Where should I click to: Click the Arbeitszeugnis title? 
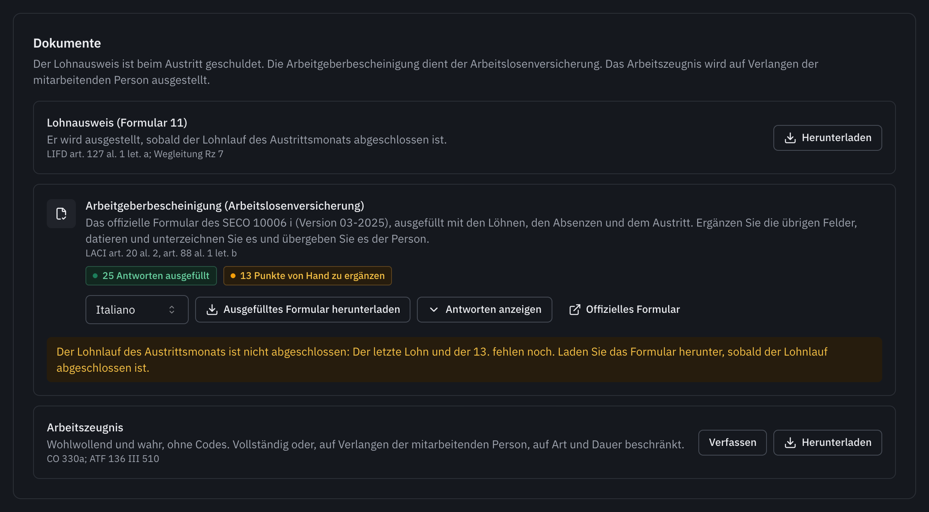pyautogui.click(x=85, y=427)
